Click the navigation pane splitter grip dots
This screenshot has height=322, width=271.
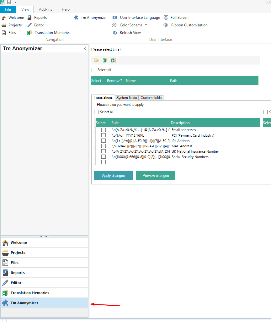[x=44, y=236]
